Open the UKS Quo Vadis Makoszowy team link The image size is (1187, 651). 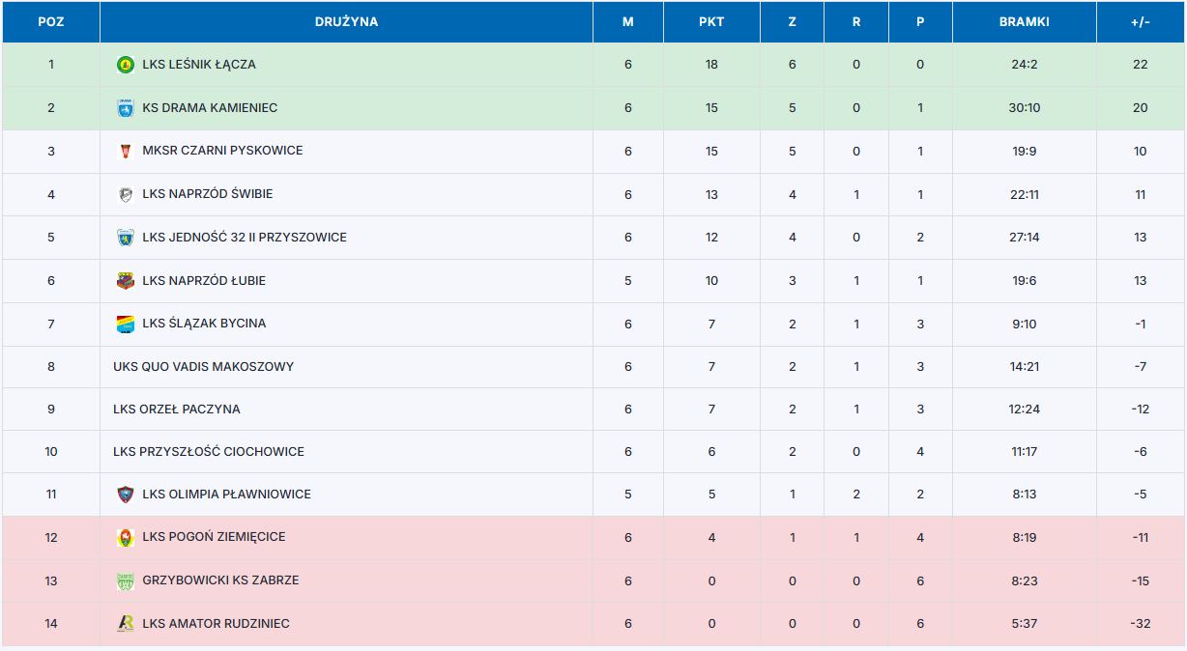coord(203,367)
